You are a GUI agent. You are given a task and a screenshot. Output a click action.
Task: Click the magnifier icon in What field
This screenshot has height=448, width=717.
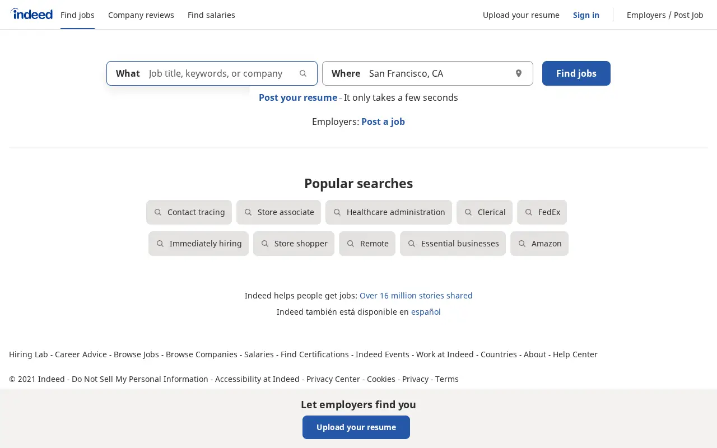pyautogui.click(x=303, y=73)
